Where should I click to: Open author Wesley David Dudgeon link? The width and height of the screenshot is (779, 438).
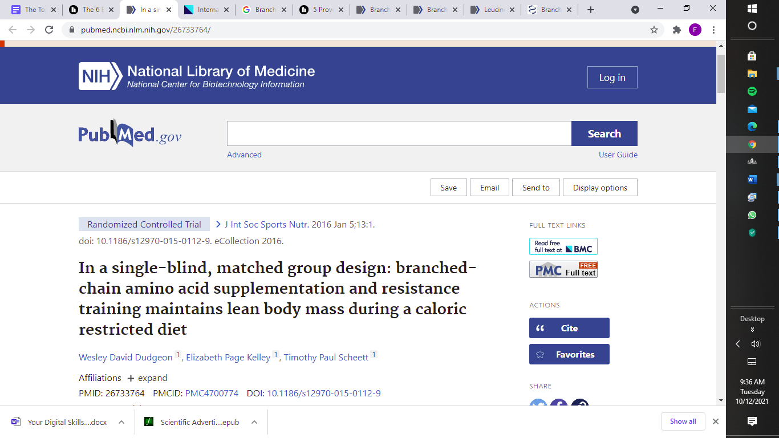125,358
